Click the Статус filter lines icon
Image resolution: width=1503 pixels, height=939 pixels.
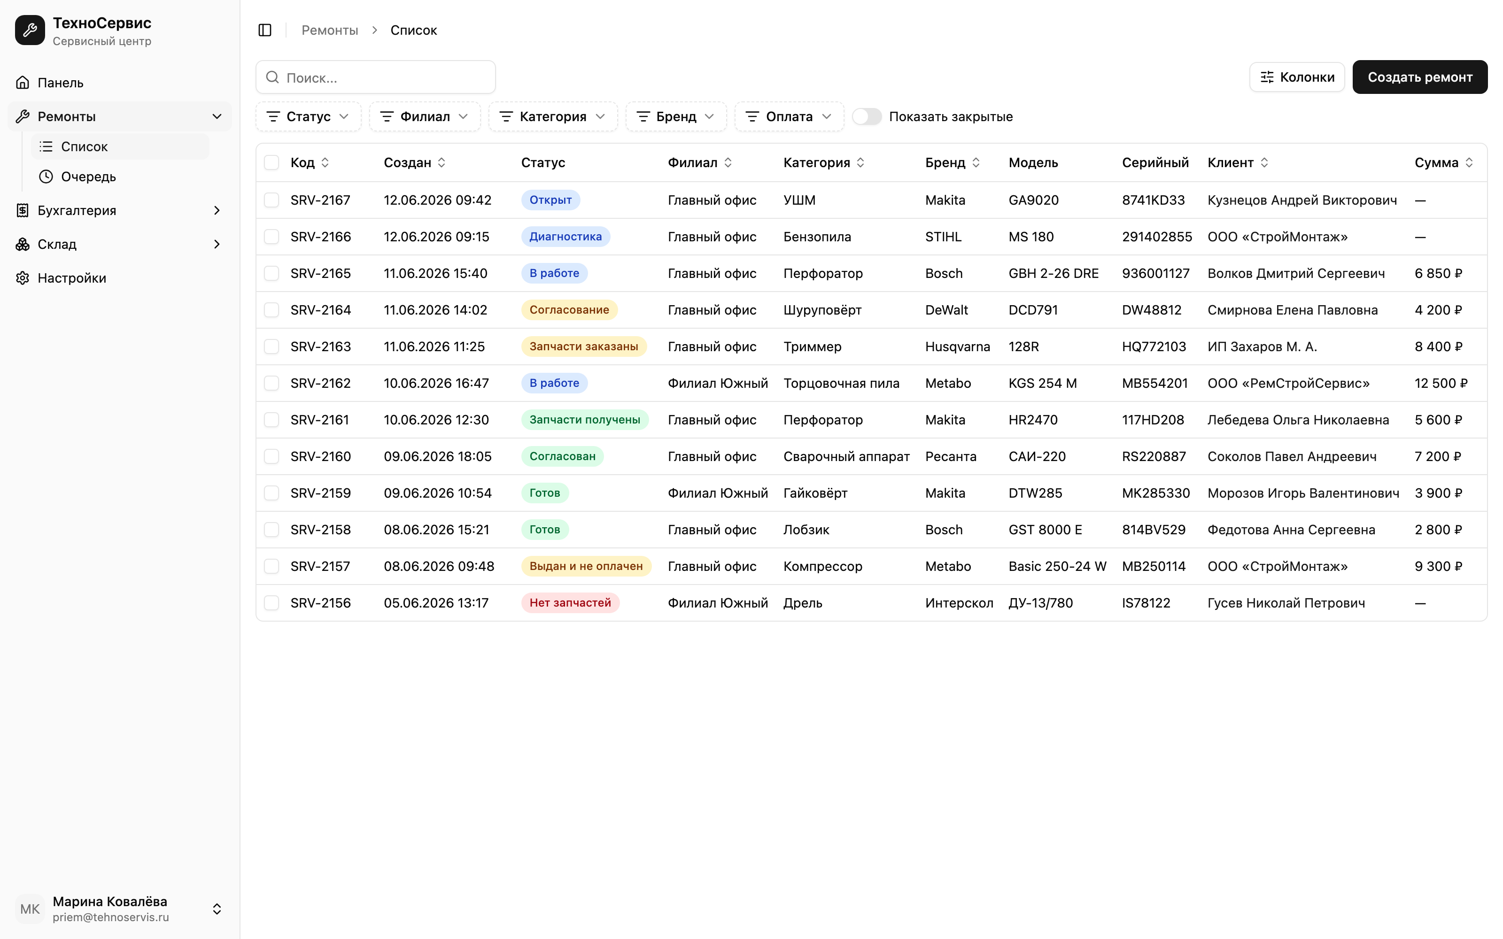tap(272, 116)
